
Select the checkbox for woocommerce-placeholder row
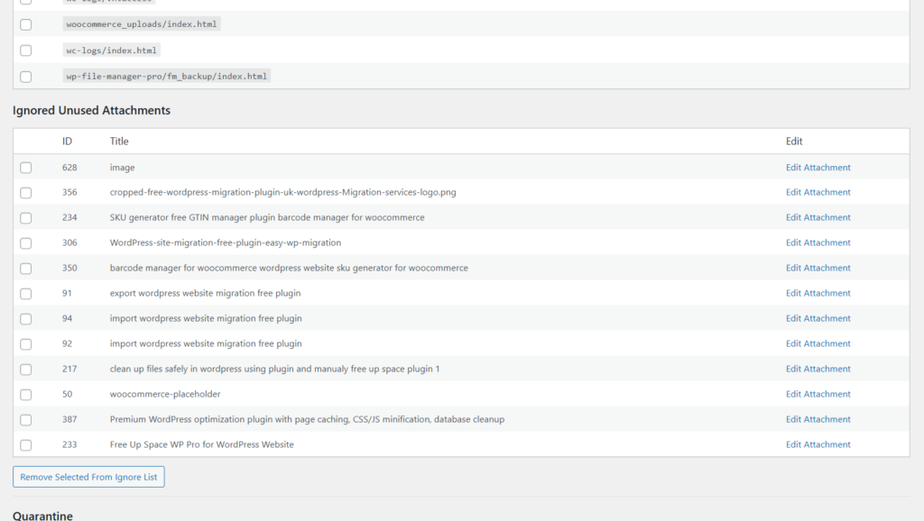click(25, 394)
